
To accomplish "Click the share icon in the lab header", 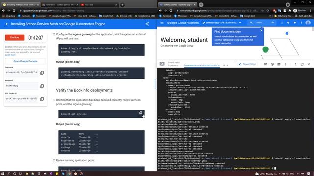I will [x=147, y=24].
